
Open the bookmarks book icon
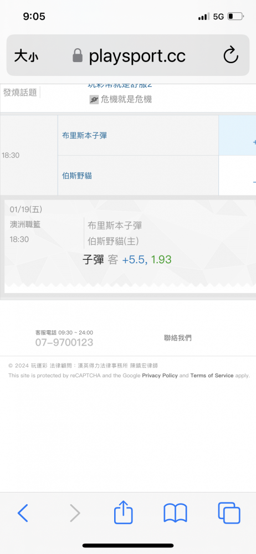tap(176, 513)
